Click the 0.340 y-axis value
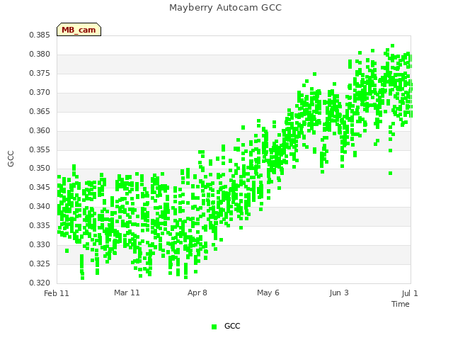453x340 pixels. pyautogui.click(x=40, y=206)
